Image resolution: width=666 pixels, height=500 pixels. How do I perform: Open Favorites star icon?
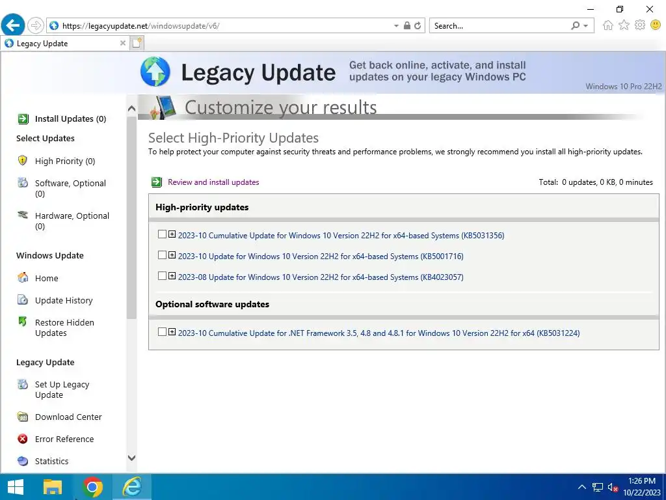624,25
